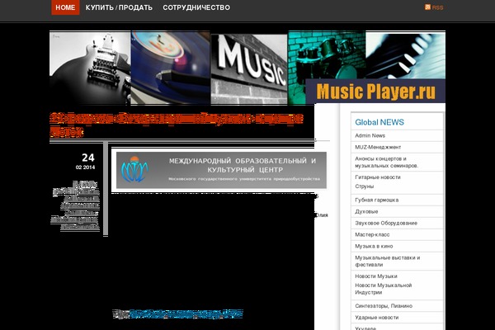Open the blue link below the article
The image size is (495, 330).
[x=186, y=313]
